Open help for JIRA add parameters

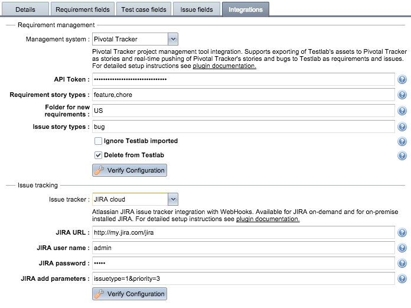tap(402, 278)
